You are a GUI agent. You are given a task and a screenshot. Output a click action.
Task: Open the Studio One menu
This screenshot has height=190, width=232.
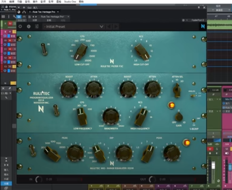click(70, 2)
